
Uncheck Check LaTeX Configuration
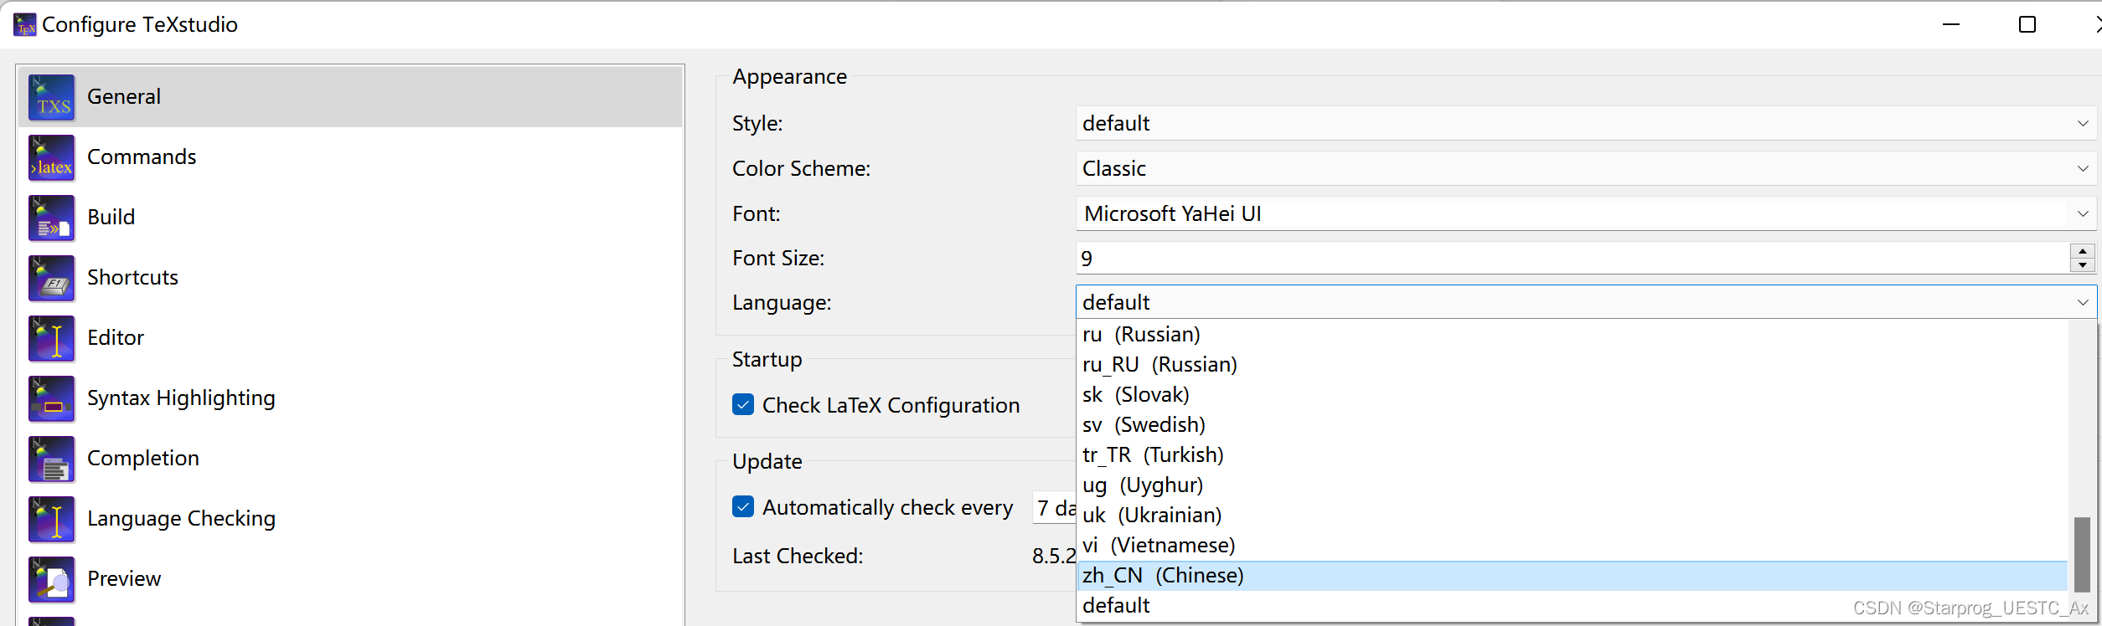click(743, 405)
